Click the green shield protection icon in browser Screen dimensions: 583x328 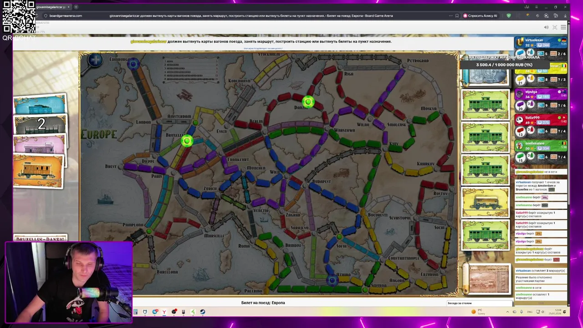tap(509, 15)
